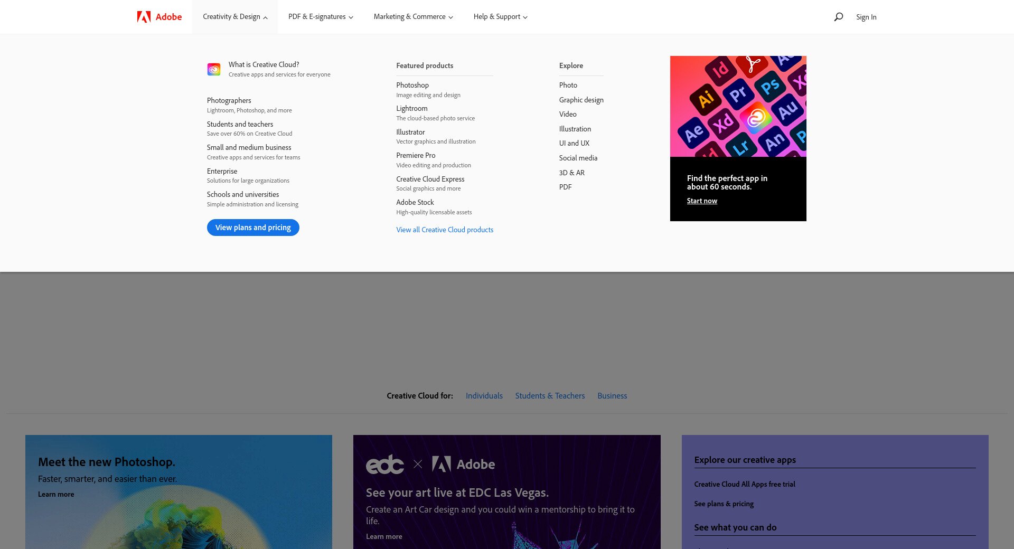Open What is Creative Cloud? link
Viewport: 1014px width, 549px height.
click(264, 64)
